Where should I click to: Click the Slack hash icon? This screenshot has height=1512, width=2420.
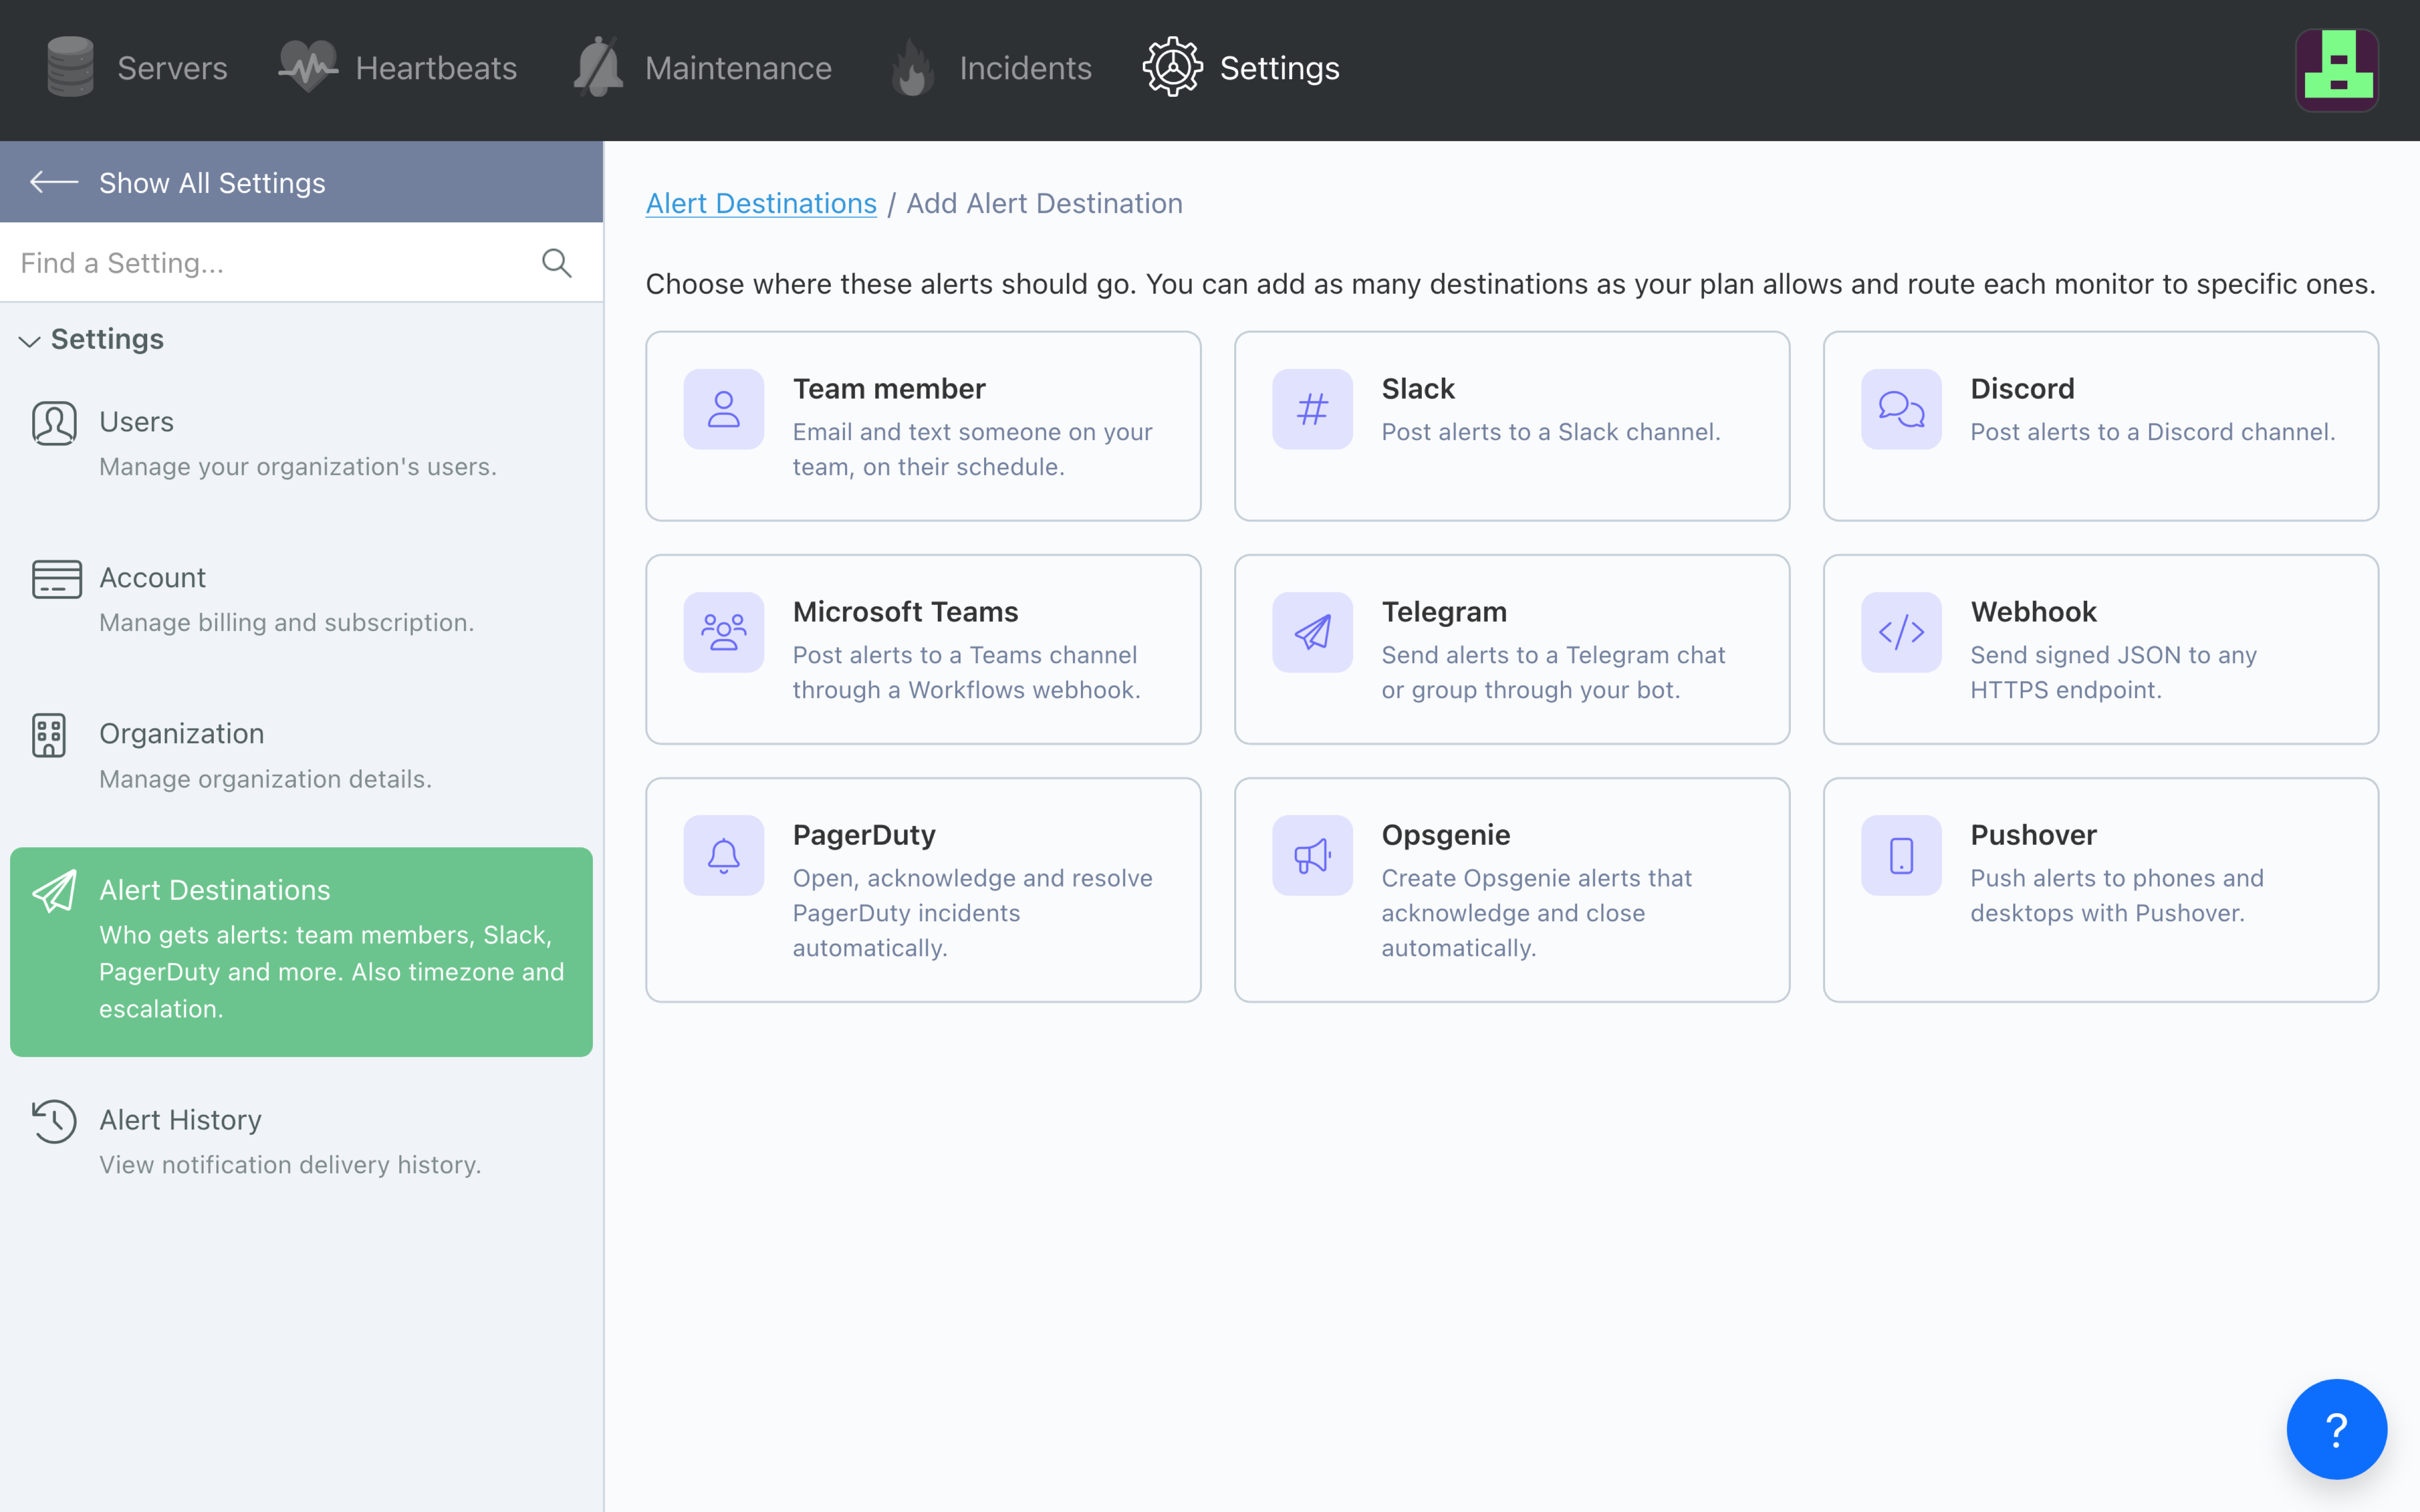click(x=1312, y=409)
